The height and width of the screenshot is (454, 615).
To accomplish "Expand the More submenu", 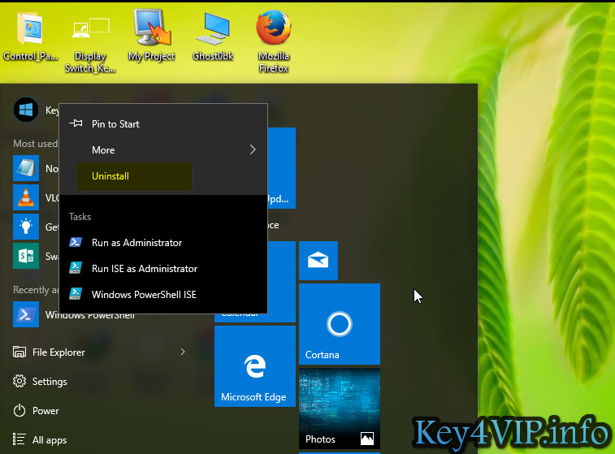I will click(163, 149).
